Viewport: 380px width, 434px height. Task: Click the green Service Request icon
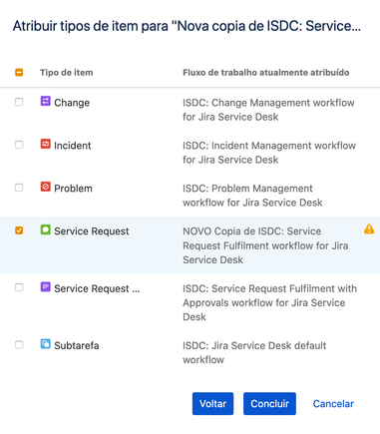(45, 229)
